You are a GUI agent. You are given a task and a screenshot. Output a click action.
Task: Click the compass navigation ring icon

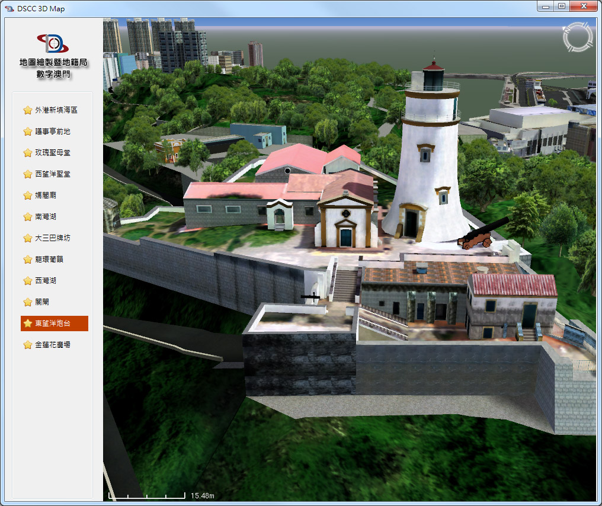(577, 37)
